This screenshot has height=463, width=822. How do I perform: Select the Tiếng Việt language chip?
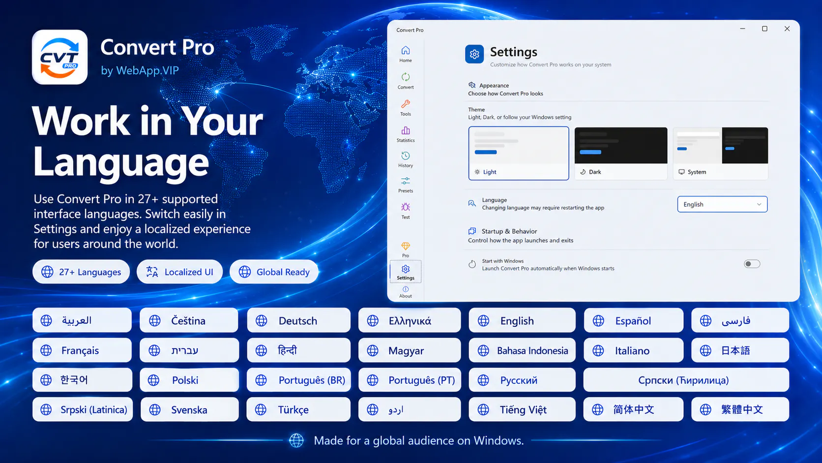pos(522,409)
